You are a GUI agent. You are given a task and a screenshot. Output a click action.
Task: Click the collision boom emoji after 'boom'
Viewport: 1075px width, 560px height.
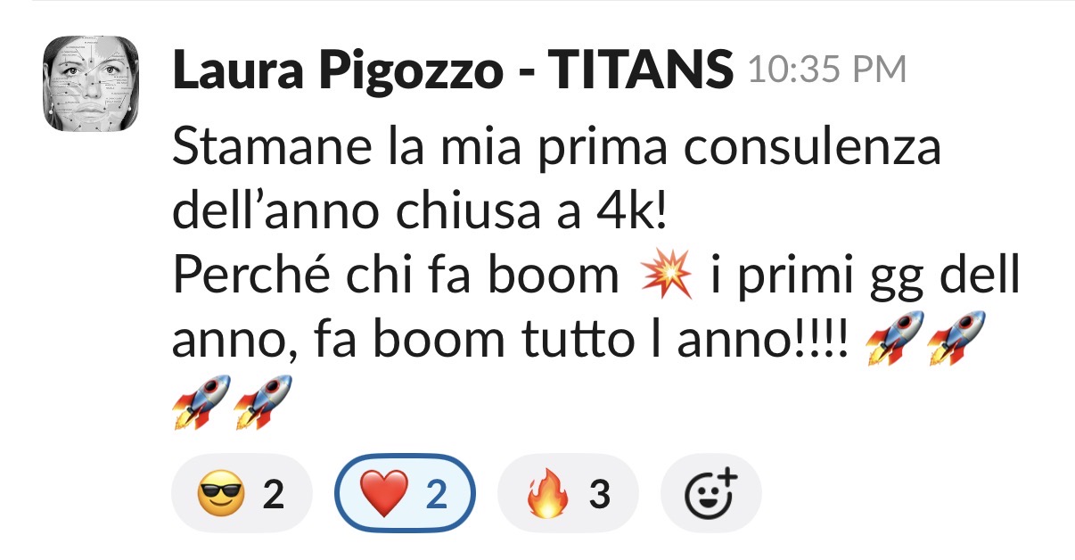[x=666, y=276]
